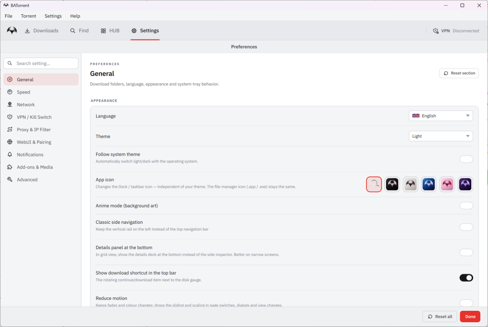Click the grid icon beside HUB
Screen dimensions: 488x327
[103, 31]
